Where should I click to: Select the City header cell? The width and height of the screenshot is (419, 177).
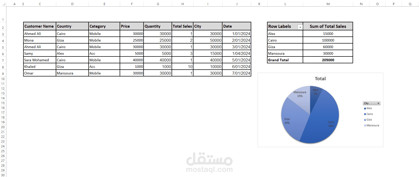(x=208, y=26)
